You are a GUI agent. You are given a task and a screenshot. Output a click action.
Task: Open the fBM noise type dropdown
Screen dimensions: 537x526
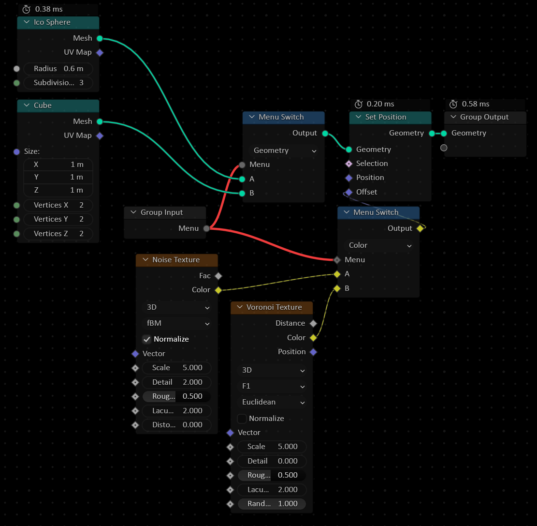click(x=178, y=323)
